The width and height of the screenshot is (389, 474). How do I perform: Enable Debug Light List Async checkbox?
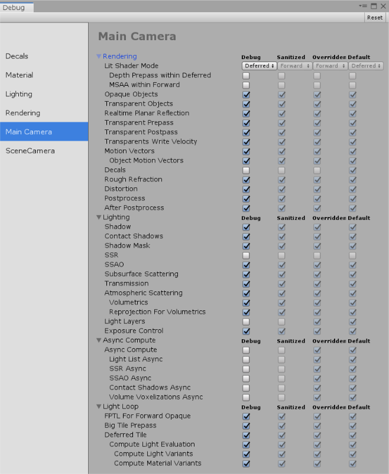[246, 359]
